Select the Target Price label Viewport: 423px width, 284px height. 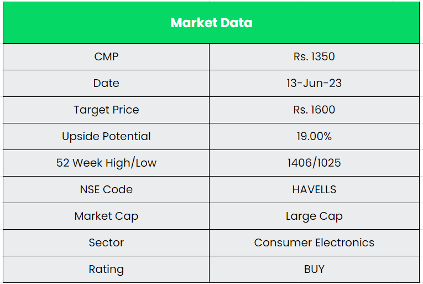pyautogui.click(x=106, y=110)
